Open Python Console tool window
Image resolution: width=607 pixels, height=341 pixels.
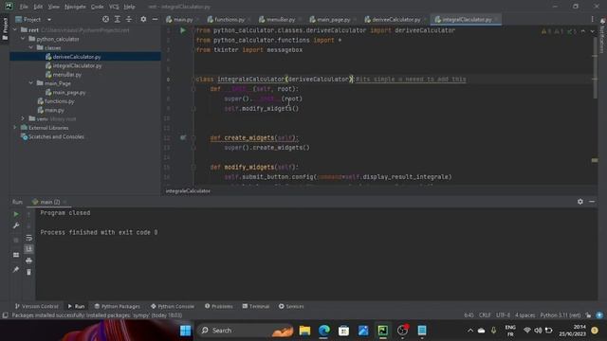tap(173, 306)
